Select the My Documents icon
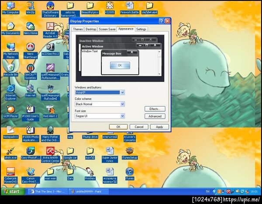Image resolution: width=262 pixels, height=204 pixels. (x=10, y=29)
